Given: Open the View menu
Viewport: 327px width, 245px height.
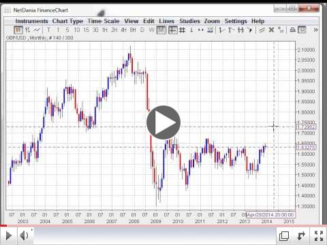Looking at the screenshot, I should 131,21.
